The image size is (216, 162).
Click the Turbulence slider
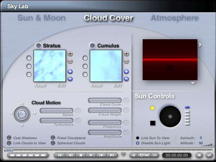tap(57, 121)
